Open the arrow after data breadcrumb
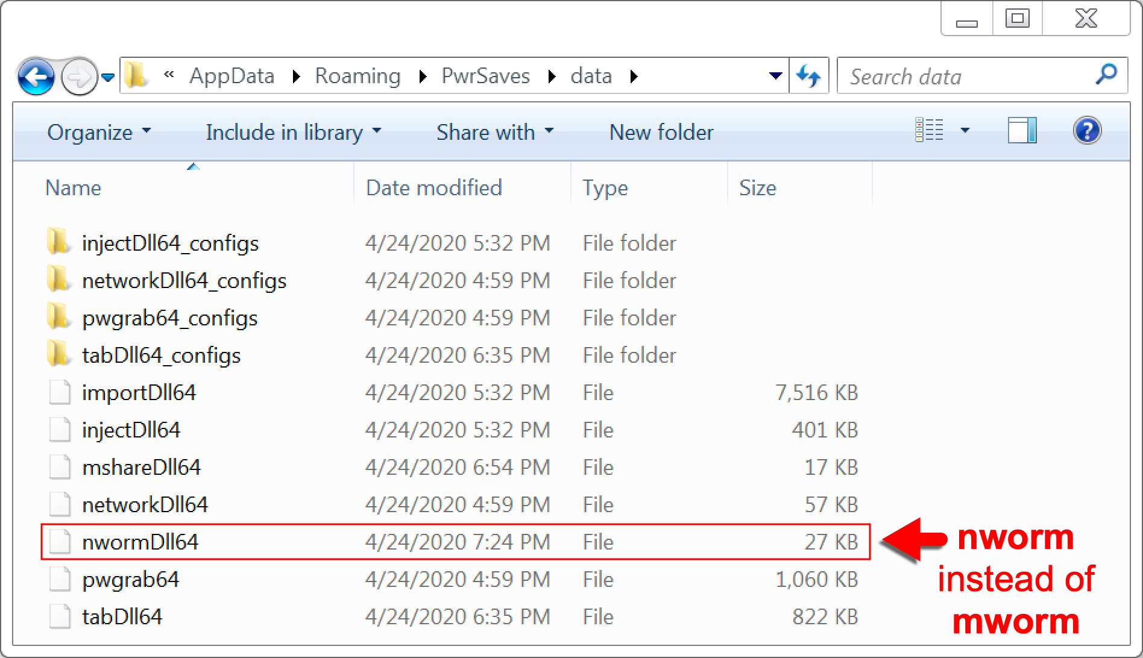This screenshot has width=1143, height=658. coord(634,77)
